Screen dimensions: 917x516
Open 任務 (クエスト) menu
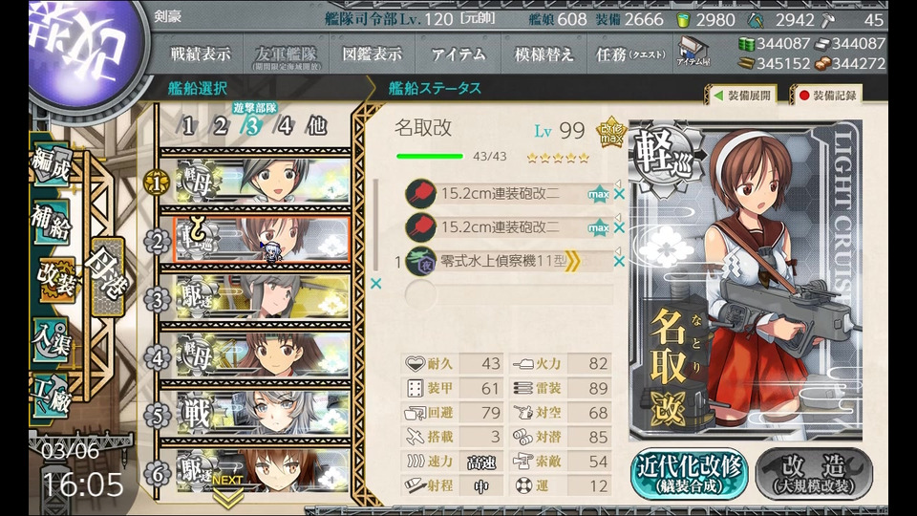[629, 54]
